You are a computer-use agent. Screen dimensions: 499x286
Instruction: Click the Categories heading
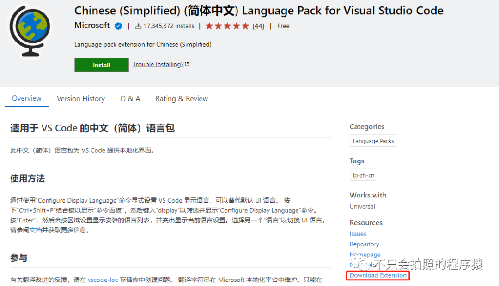coord(367,126)
